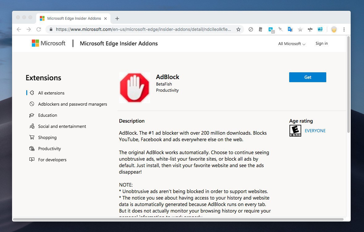Open a new browser tab

[x=117, y=19]
